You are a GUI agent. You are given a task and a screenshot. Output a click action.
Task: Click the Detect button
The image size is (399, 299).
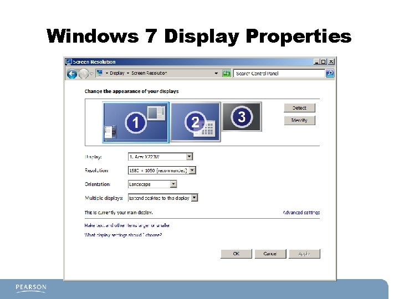299,108
